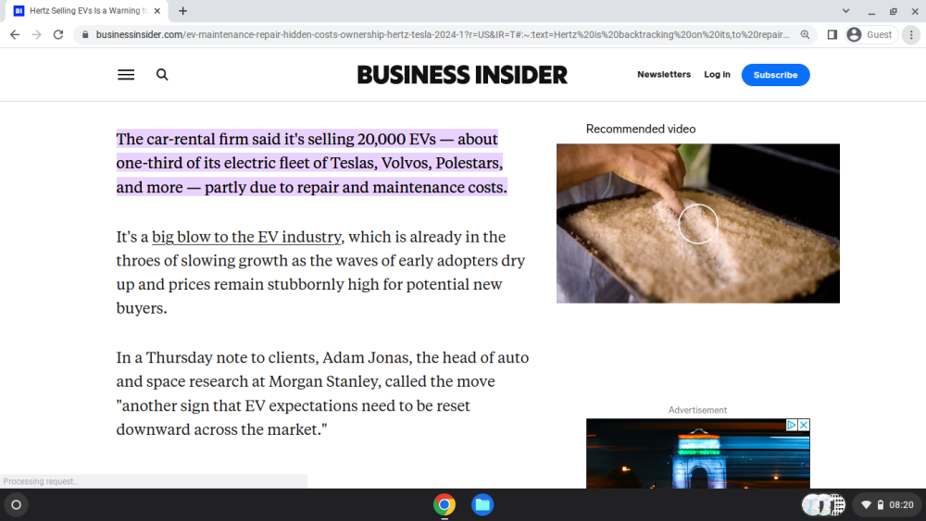926x521 pixels.
Task: Open the Files app from shelf
Action: (482, 504)
